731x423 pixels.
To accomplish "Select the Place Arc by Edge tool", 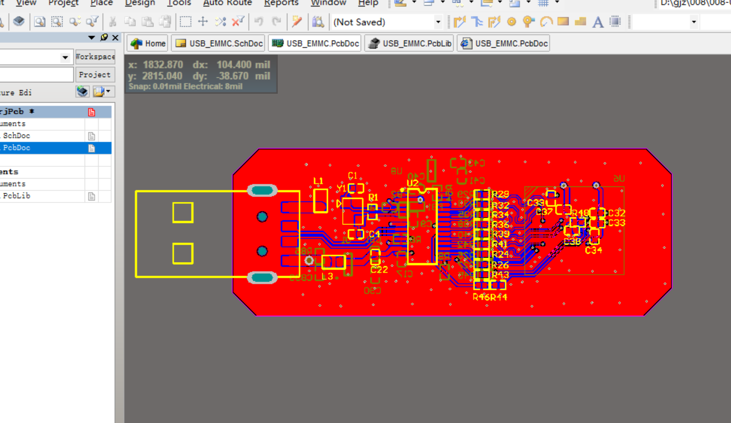I will pos(546,22).
